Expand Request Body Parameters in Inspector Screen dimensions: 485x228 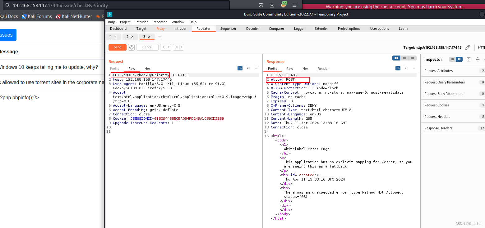[453, 94]
